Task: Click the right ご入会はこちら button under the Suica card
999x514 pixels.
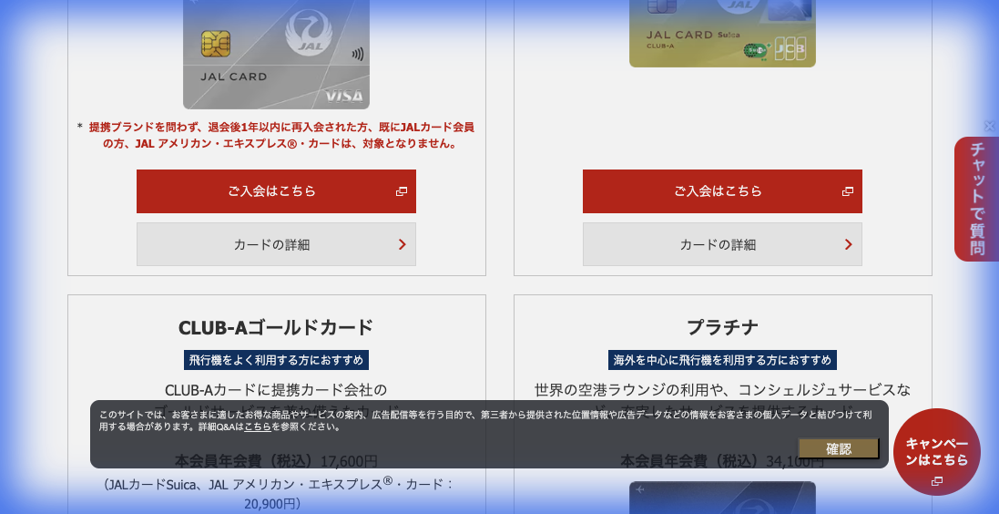Action: pos(722,191)
